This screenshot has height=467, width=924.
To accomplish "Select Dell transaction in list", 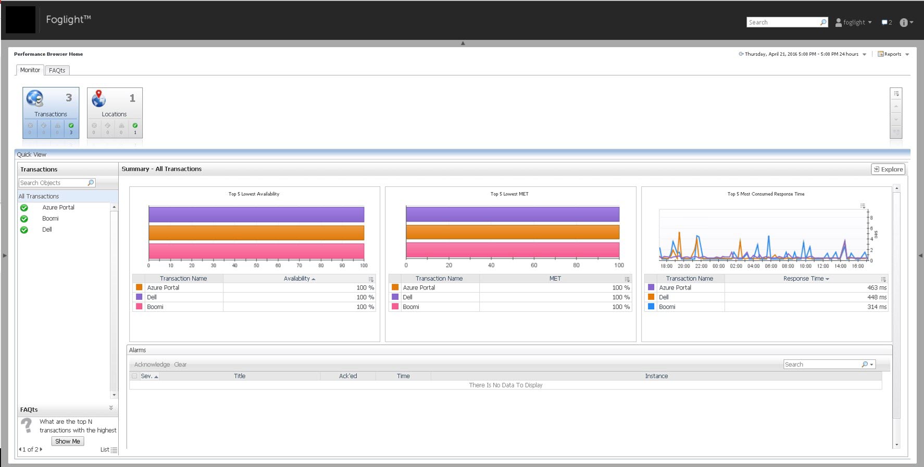I will 47,230.
